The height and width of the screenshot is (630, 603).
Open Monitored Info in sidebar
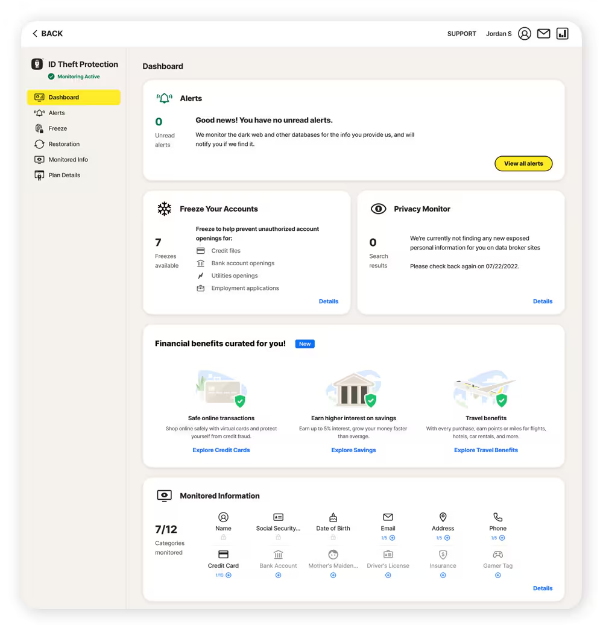click(x=74, y=160)
